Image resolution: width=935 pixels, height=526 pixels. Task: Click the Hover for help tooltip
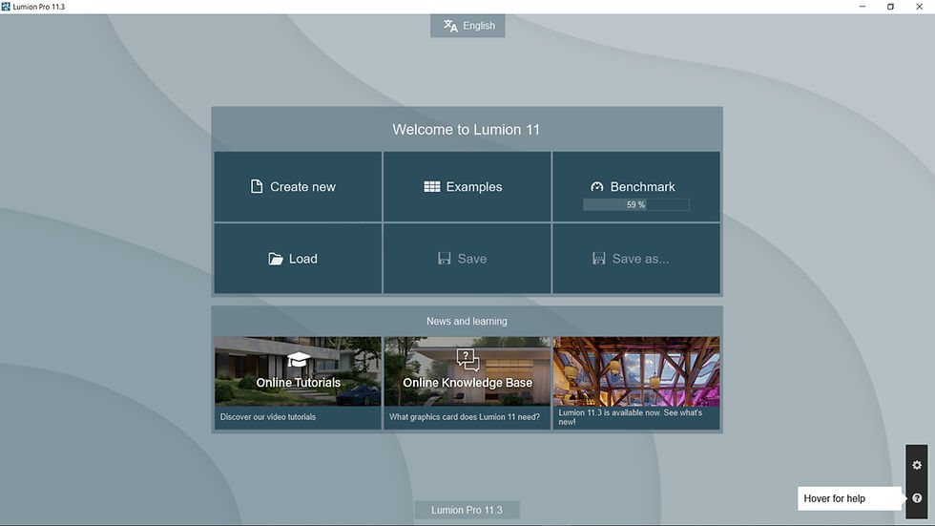click(x=850, y=498)
